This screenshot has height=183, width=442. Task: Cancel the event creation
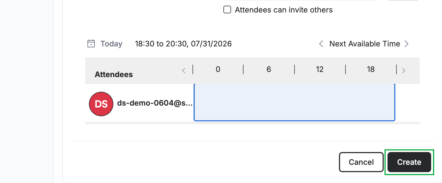[361, 162]
